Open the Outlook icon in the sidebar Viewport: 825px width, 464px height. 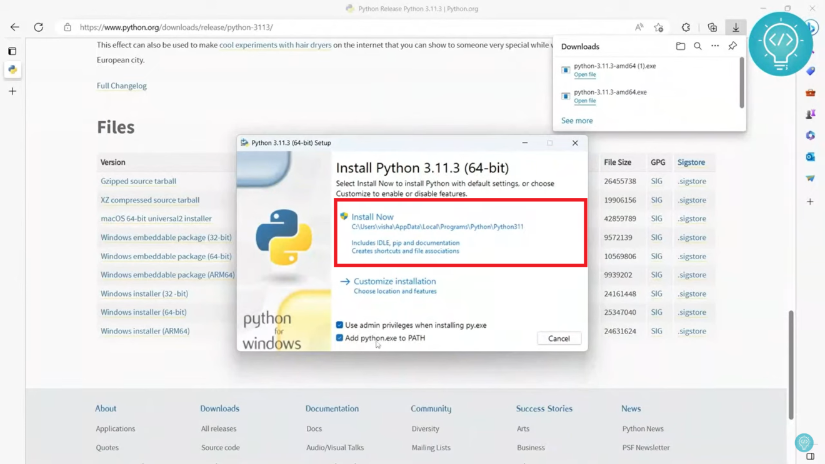[x=810, y=157]
